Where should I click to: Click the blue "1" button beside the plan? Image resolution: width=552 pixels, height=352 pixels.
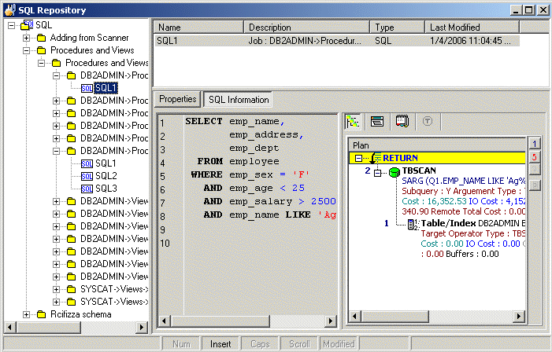pos(535,144)
